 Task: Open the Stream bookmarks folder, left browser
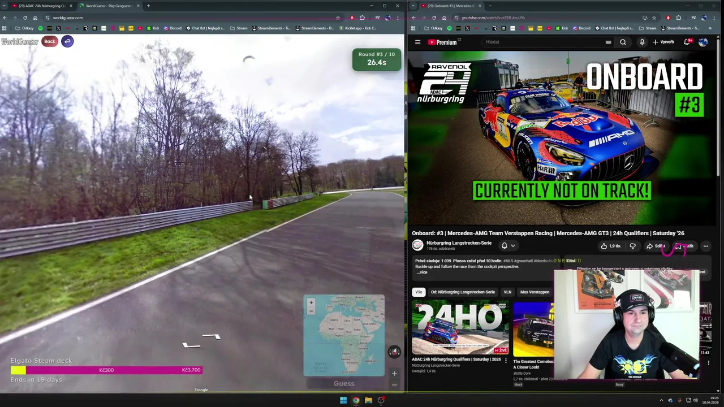pyautogui.click(x=239, y=28)
